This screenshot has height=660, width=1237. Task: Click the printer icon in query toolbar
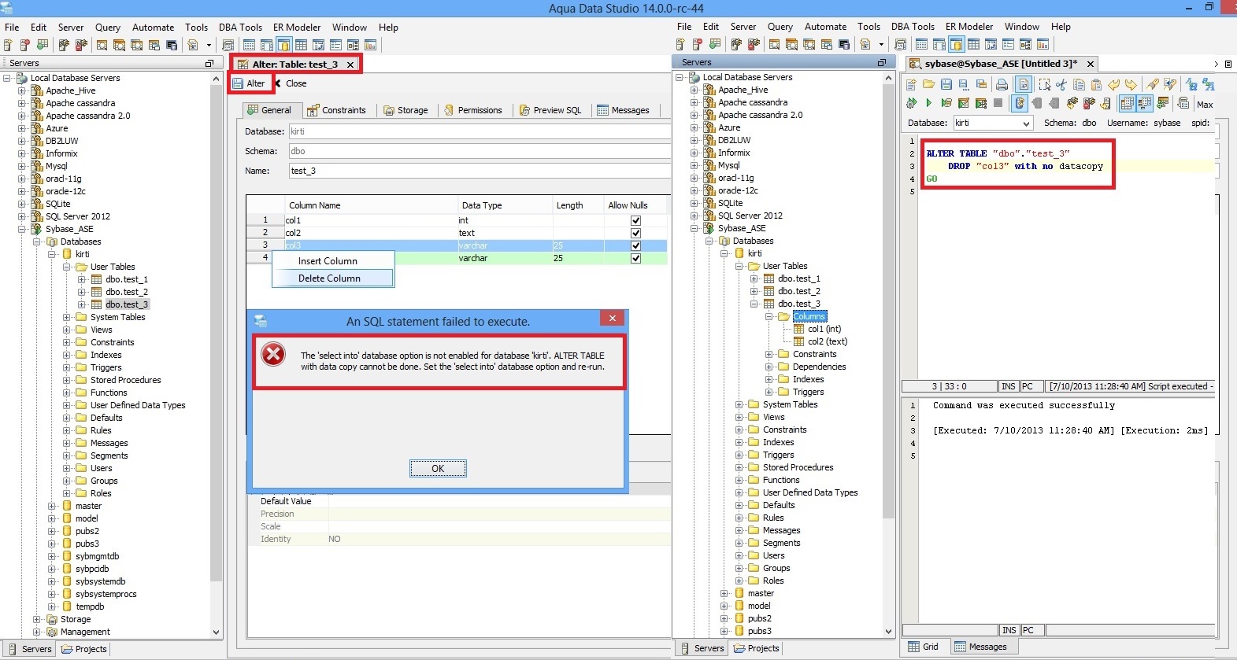[x=1002, y=84]
